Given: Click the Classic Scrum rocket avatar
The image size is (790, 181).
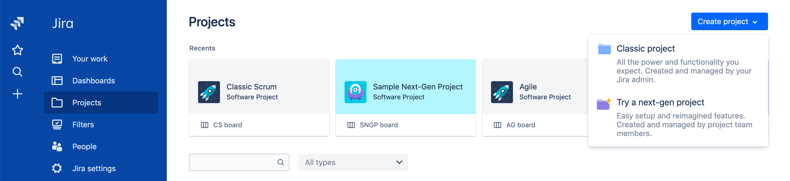Looking at the screenshot, I should pyautogui.click(x=209, y=92).
